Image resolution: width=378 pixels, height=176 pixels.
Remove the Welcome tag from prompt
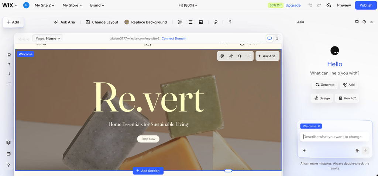coord(319,126)
